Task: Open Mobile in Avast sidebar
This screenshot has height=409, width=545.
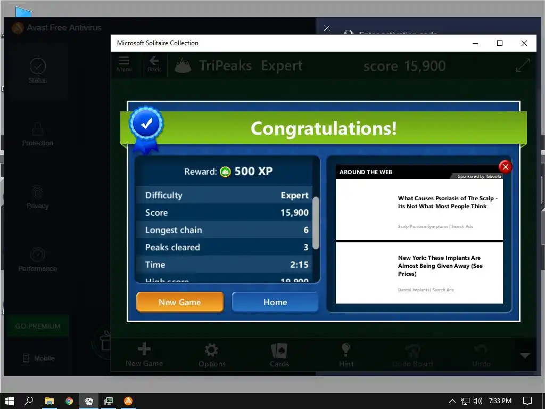Action: [x=38, y=358]
